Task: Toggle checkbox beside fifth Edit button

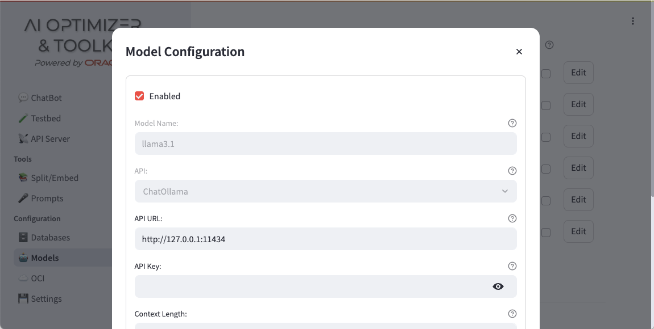Action: (x=546, y=201)
